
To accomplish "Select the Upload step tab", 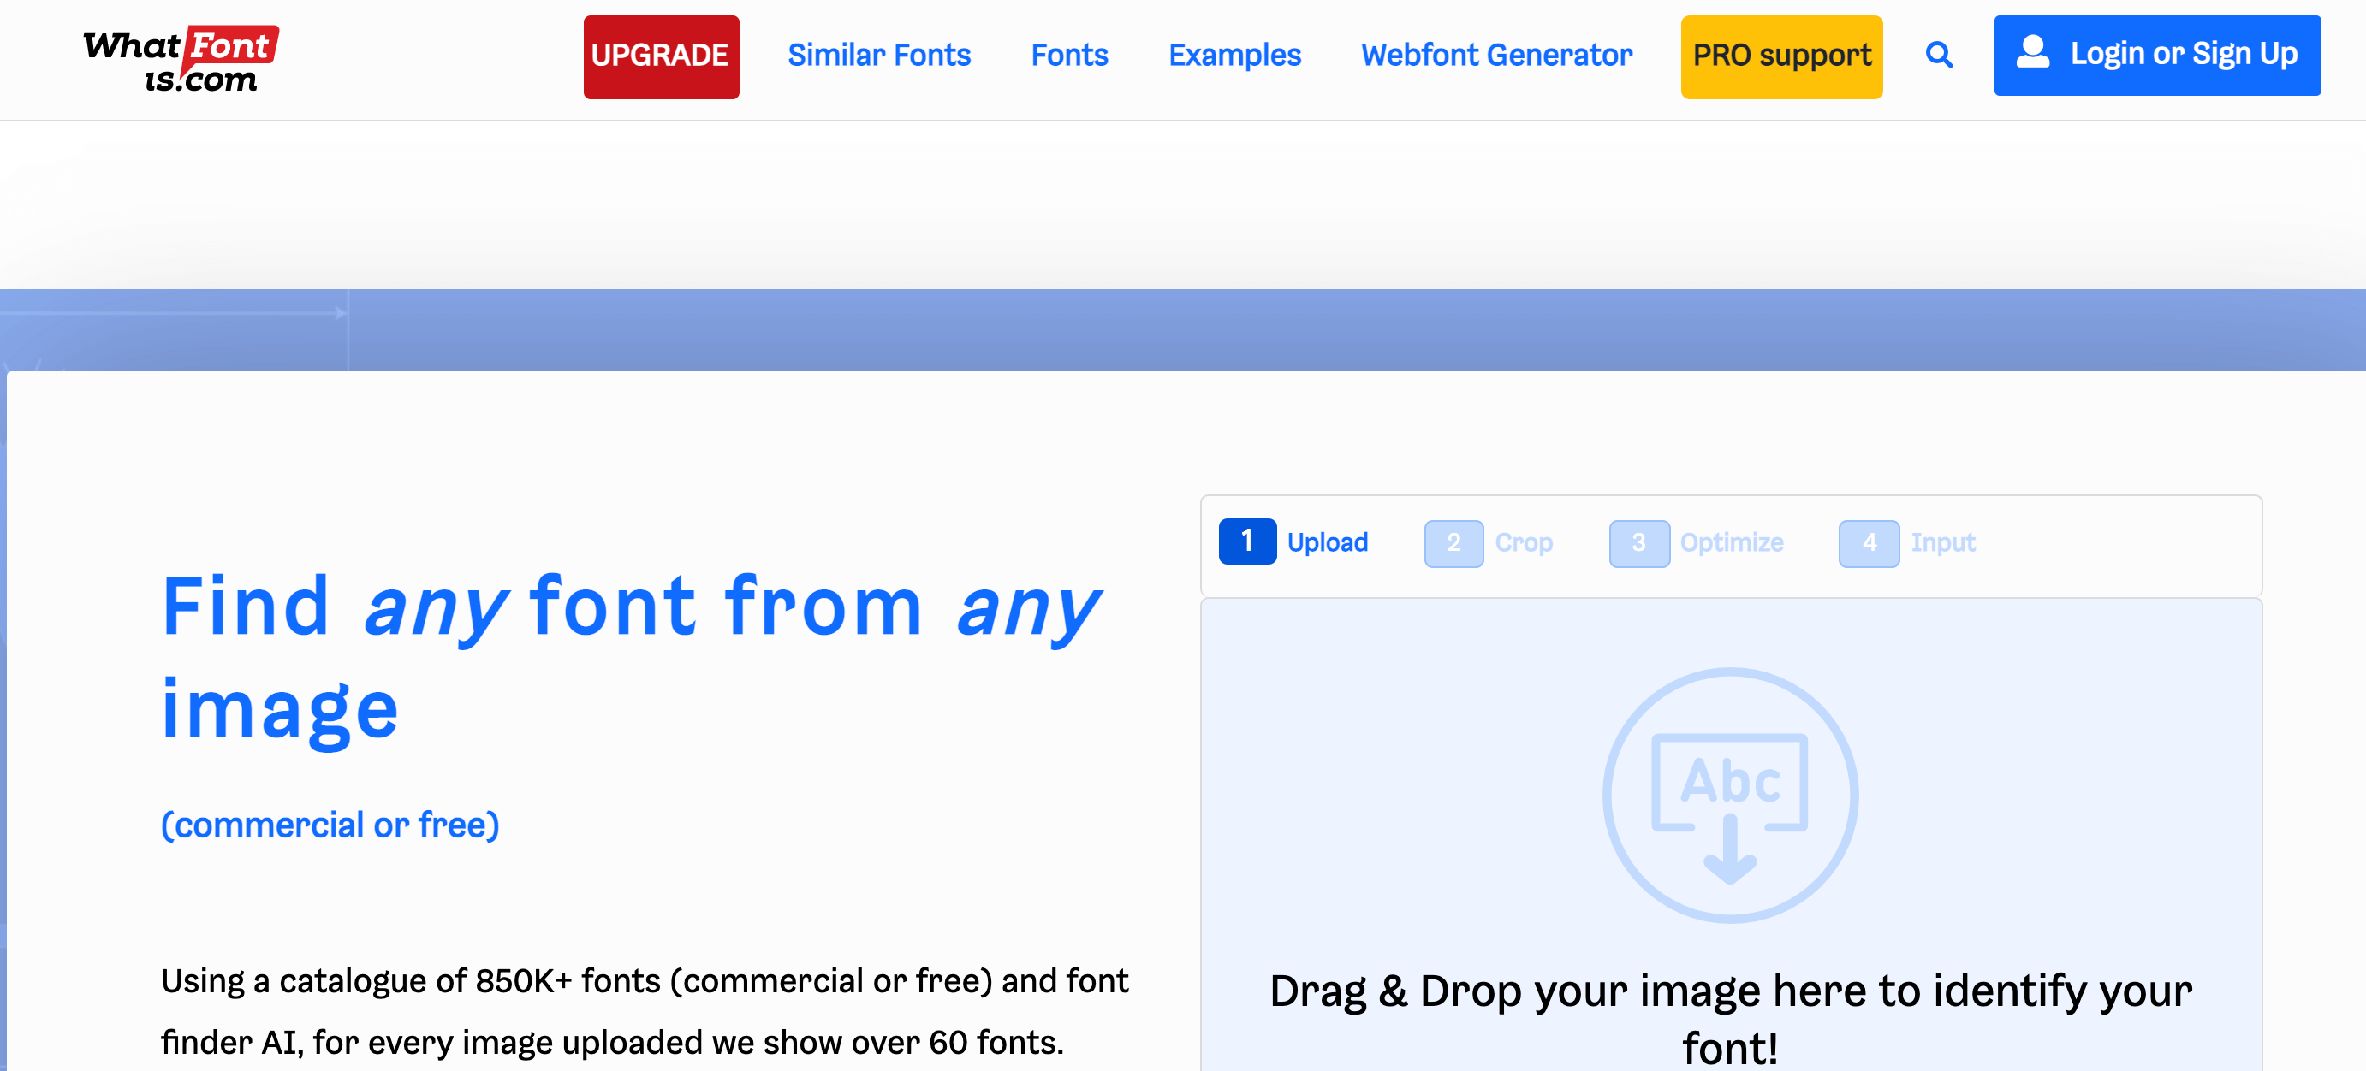I will 1327,542.
